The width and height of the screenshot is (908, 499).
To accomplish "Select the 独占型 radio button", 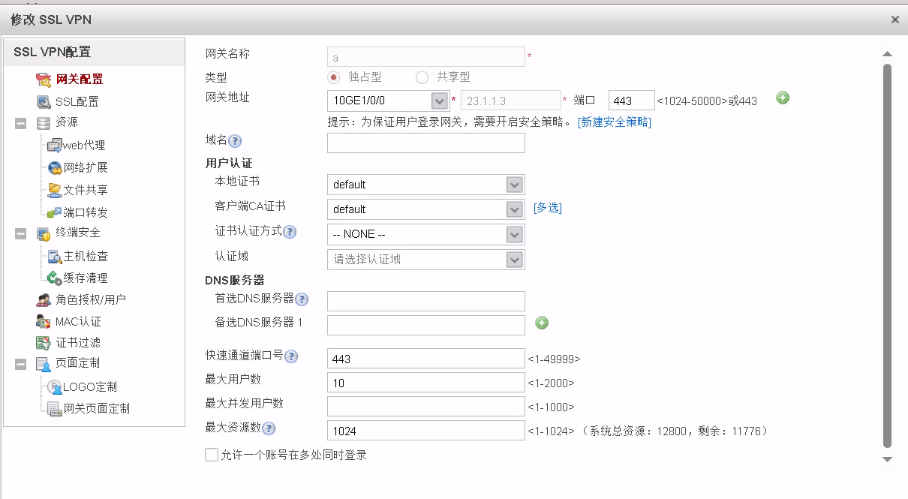I will (334, 77).
